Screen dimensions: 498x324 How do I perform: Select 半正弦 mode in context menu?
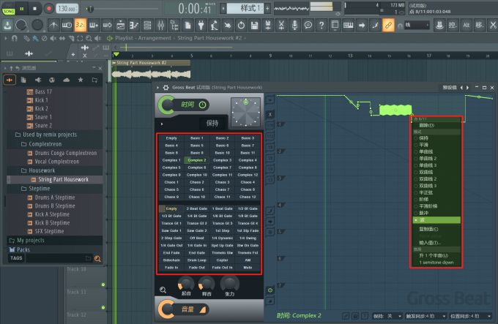436,192
